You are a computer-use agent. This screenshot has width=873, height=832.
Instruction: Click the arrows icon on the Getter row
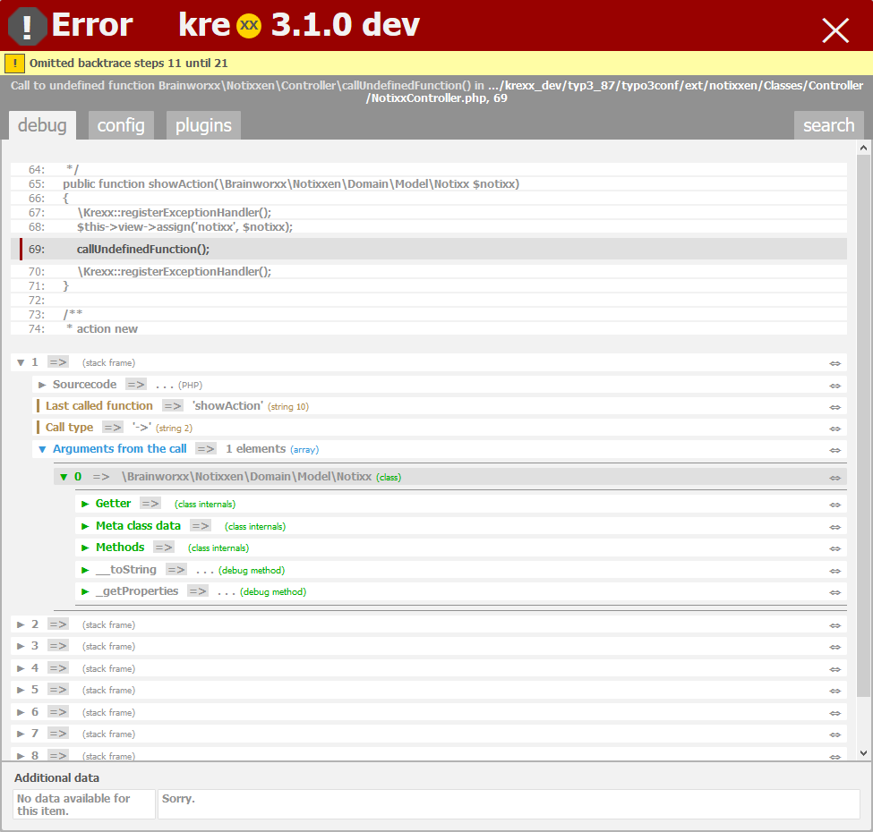tap(834, 505)
